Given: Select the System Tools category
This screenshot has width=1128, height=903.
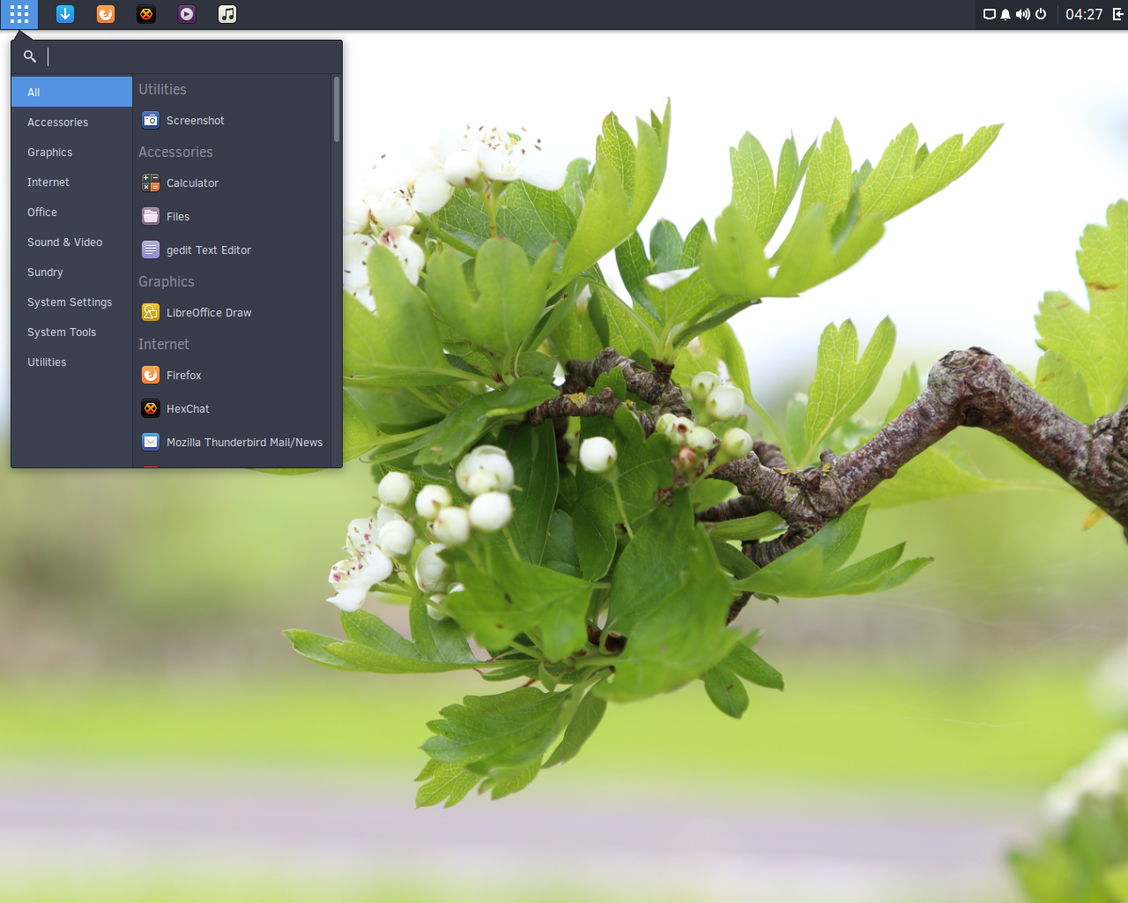Looking at the screenshot, I should pos(71,332).
